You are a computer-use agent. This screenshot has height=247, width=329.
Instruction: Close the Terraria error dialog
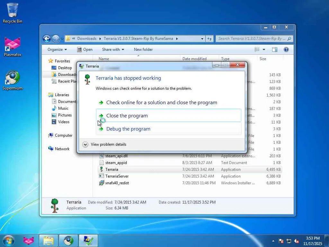237,65
